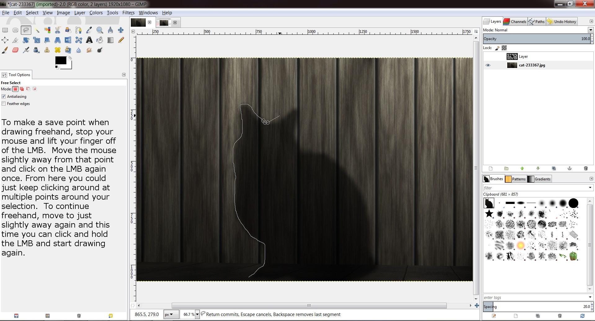Select the Scissors Select tool
The image size is (595, 321).
[58, 30]
